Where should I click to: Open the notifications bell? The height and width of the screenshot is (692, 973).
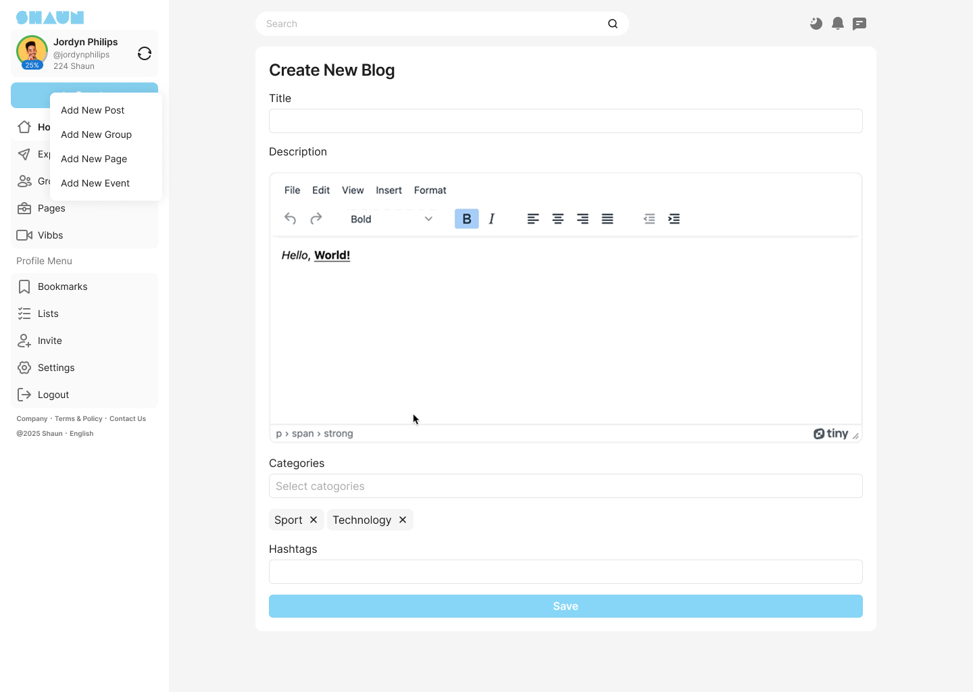[838, 24]
